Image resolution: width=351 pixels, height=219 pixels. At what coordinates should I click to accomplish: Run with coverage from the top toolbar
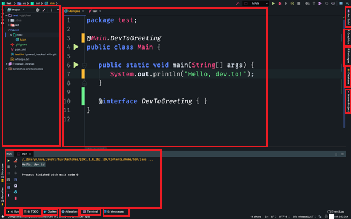[x=286, y=3]
